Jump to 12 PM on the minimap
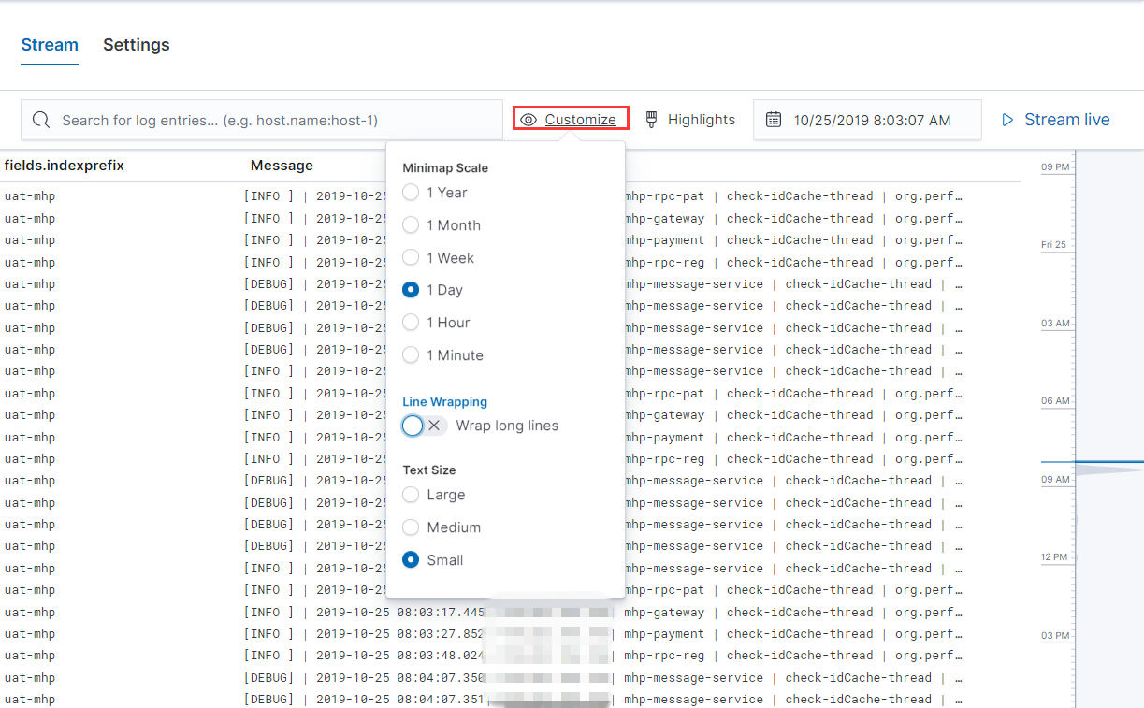This screenshot has width=1144, height=708. [x=1055, y=557]
